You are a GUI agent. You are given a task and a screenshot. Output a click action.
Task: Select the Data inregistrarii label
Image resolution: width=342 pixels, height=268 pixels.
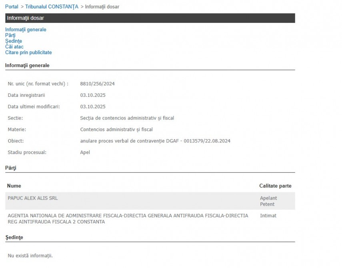point(26,95)
